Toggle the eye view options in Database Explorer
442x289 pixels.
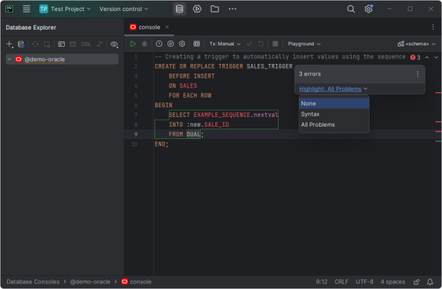tap(114, 44)
